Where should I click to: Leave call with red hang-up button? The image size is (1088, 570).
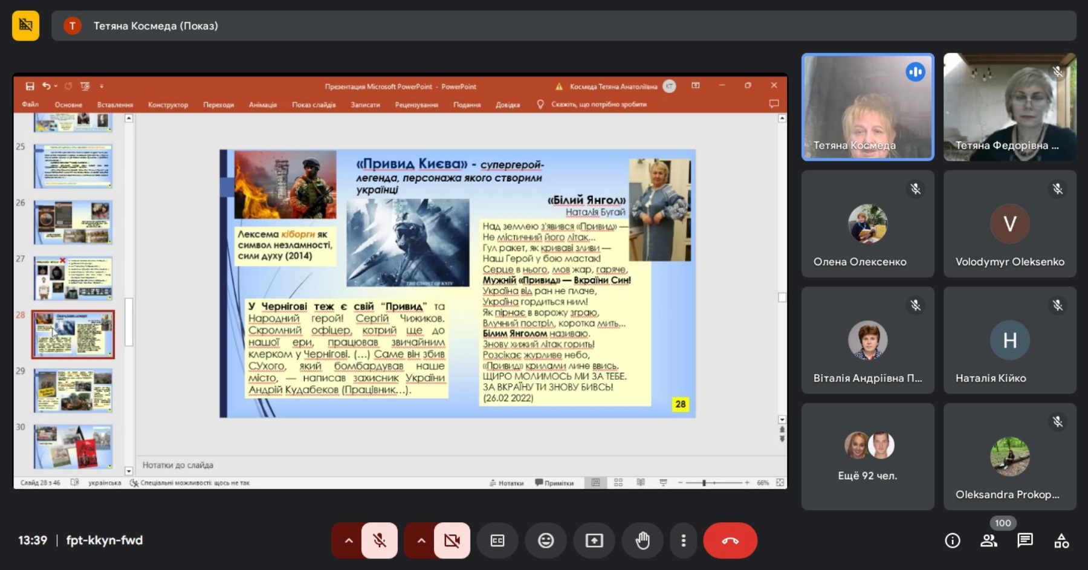pos(730,540)
